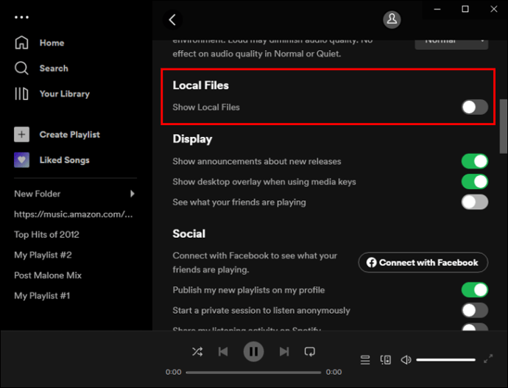The image size is (508, 388).
Task: Open Post Malone Mix playlist
Action: pyautogui.click(x=48, y=275)
